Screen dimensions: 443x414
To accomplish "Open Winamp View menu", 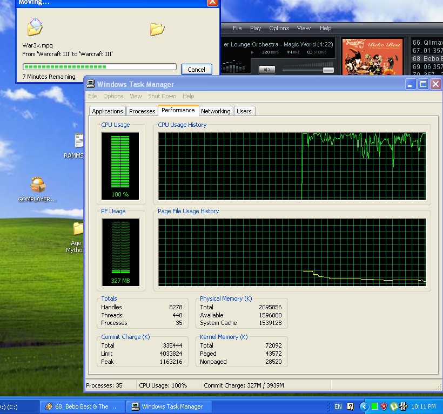I will (x=304, y=28).
